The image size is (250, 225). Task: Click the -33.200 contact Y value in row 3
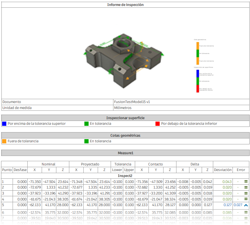156,193
